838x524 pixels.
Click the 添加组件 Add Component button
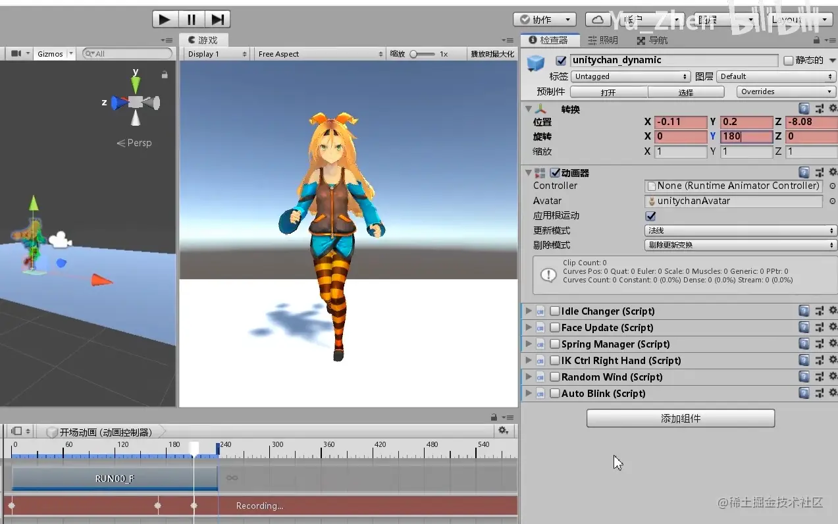pyautogui.click(x=681, y=418)
